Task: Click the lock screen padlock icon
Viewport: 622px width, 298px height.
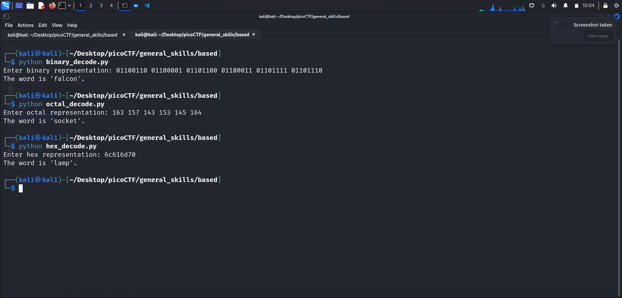Action: [x=605, y=6]
